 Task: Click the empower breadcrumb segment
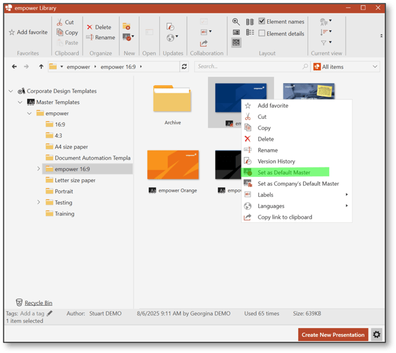[x=78, y=67]
